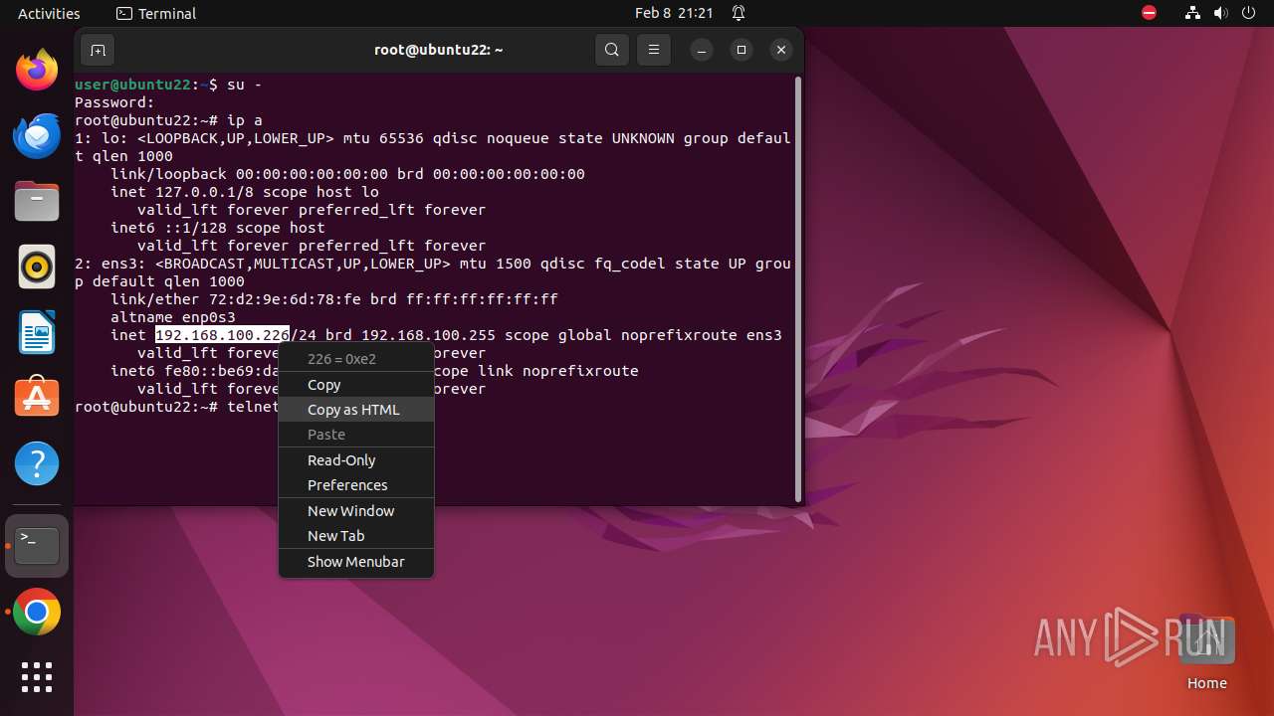Click the power icon in top bar
The width and height of the screenshot is (1274, 716).
point(1248,13)
